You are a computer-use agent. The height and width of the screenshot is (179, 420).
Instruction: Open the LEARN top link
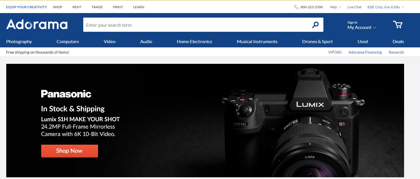tap(139, 7)
